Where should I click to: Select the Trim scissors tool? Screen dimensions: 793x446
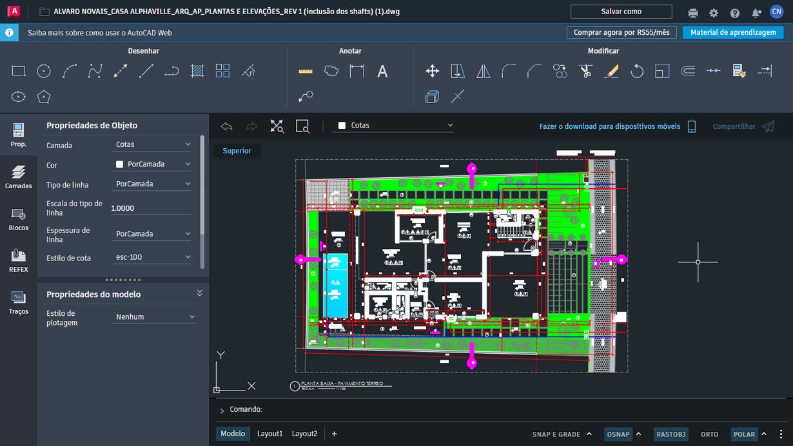pyautogui.click(x=585, y=72)
